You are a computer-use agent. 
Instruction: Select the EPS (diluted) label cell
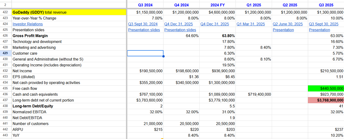(x=69, y=77)
